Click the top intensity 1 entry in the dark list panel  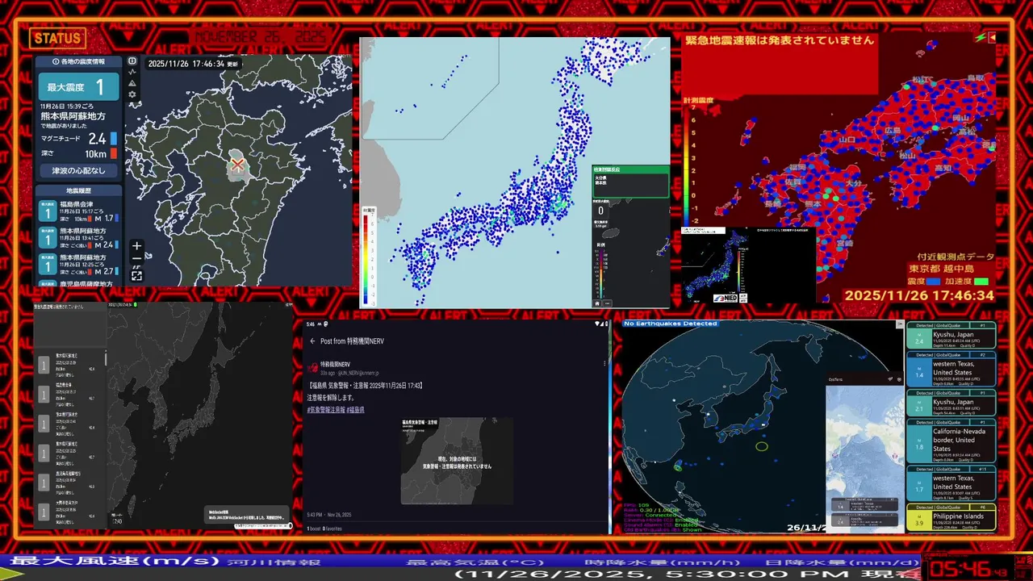pos(69,366)
